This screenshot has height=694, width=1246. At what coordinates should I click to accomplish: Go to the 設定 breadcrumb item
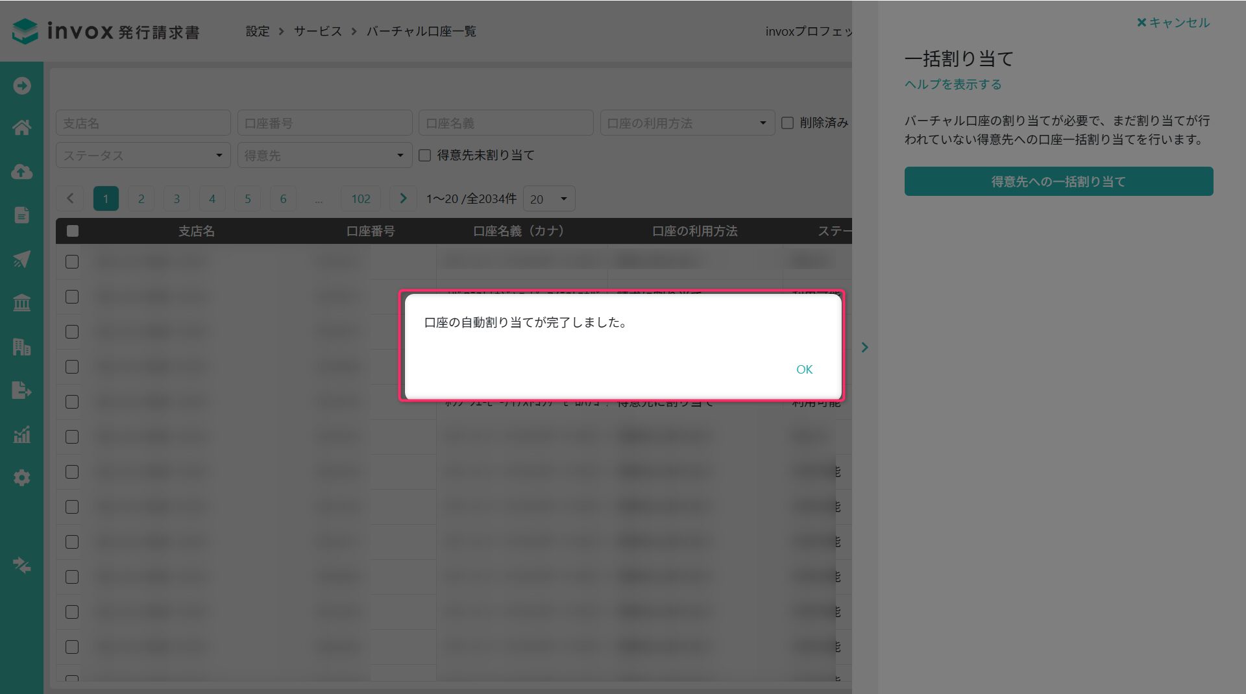point(257,31)
